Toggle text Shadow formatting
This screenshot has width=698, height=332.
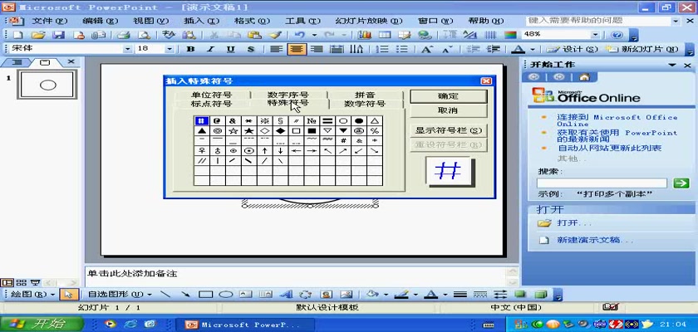(x=251, y=49)
